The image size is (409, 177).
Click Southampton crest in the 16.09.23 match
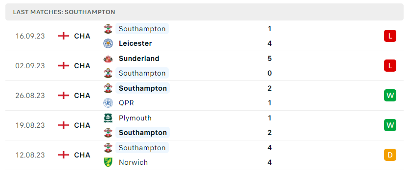coord(108,29)
